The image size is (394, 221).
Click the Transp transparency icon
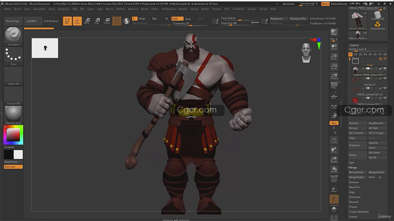[x=334, y=189]
